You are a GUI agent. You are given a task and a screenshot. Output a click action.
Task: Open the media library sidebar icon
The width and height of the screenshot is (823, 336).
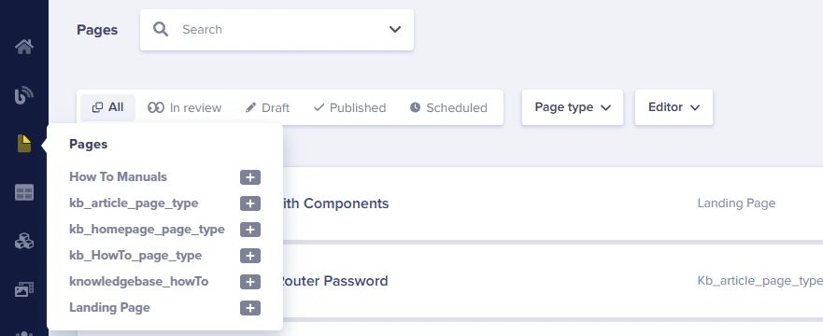pyautogui.click(x=24, y=288)
